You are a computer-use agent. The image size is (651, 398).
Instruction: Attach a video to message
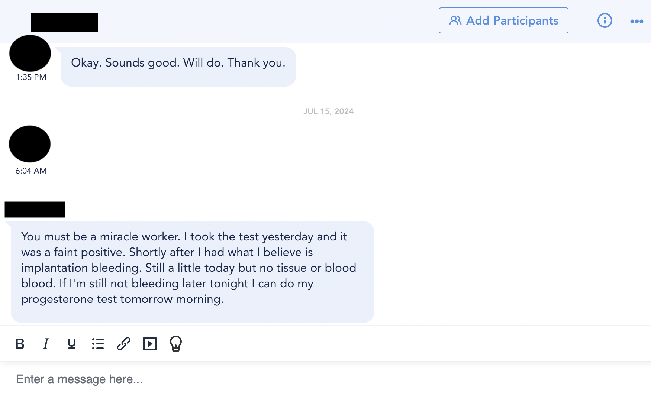tap(150, 344)
